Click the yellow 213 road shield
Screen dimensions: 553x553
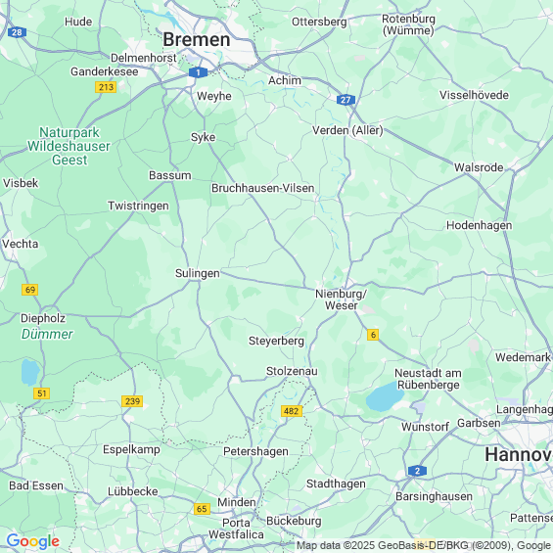click(106, 87)
